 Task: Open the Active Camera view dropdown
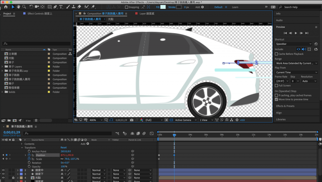(186, 120)
